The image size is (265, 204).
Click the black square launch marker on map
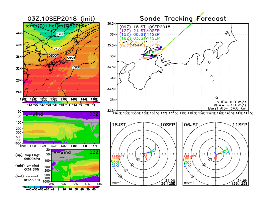152,55
